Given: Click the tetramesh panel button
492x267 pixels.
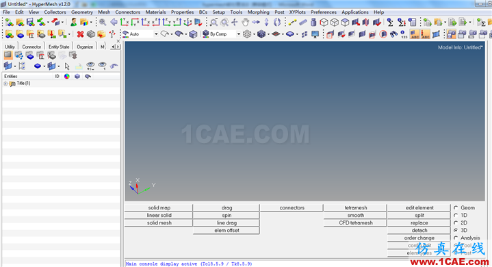Looking at the screenshot, I should pyautogui.click(x=356, y=207).
